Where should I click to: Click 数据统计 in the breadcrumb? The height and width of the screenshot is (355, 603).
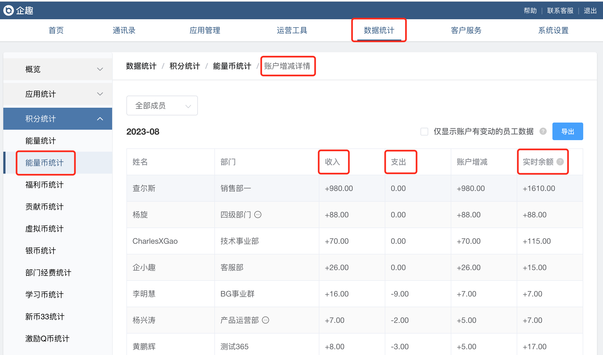coord(141,66)
